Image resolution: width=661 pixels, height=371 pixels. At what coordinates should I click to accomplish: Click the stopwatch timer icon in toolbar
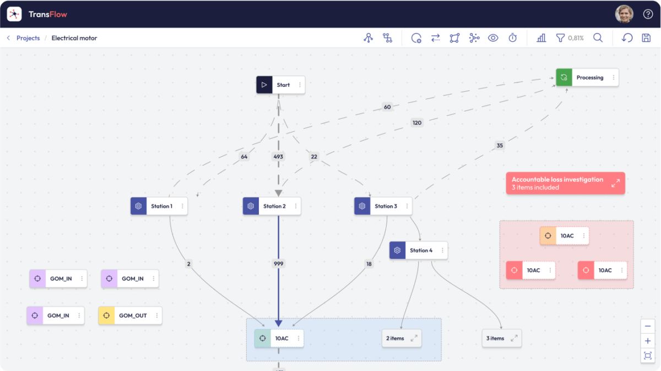click(x=512, y=38)
